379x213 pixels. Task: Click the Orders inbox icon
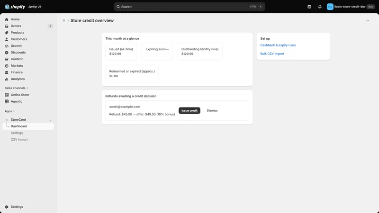tap(7, 26)
